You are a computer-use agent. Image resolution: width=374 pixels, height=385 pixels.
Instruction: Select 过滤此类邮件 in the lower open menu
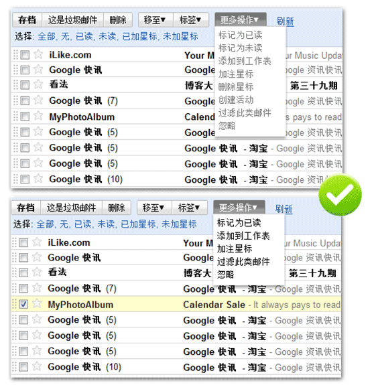[x=243, y=262]
